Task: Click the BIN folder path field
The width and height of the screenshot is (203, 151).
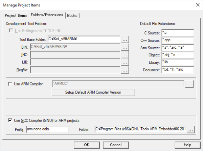Action: 75,47
